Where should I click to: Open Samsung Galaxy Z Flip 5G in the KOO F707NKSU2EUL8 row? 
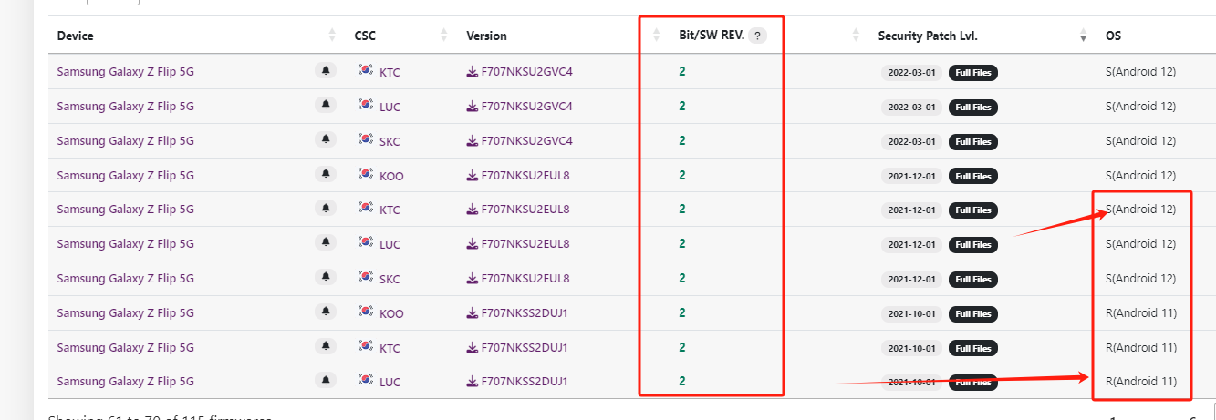point(125,175)
